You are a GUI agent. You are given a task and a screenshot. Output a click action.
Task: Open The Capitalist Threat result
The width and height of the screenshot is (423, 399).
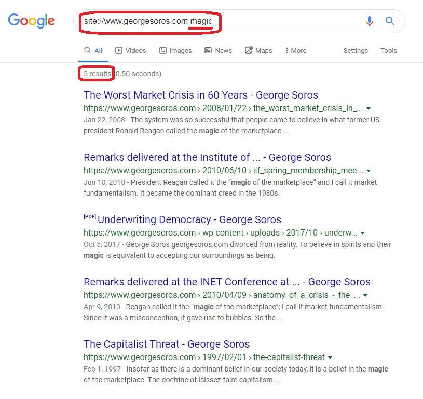coord(167,344)
